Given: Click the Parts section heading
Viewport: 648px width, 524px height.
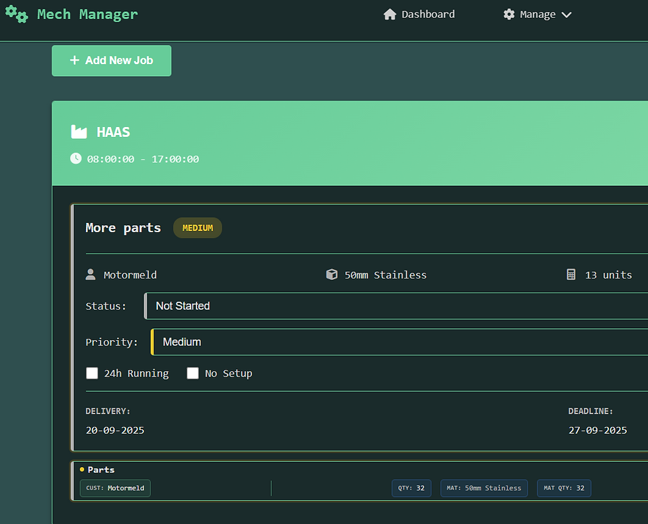Looking at the screenshot, I should coord(101,470).
